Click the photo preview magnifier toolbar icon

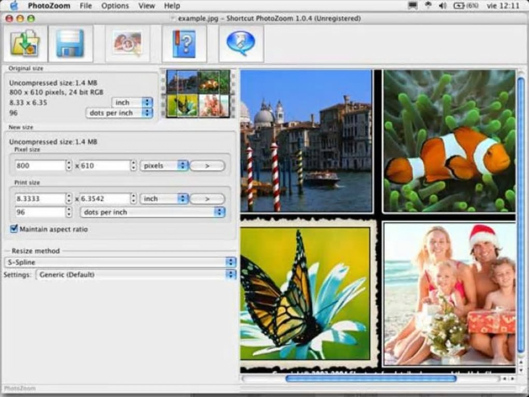(128, 44)
